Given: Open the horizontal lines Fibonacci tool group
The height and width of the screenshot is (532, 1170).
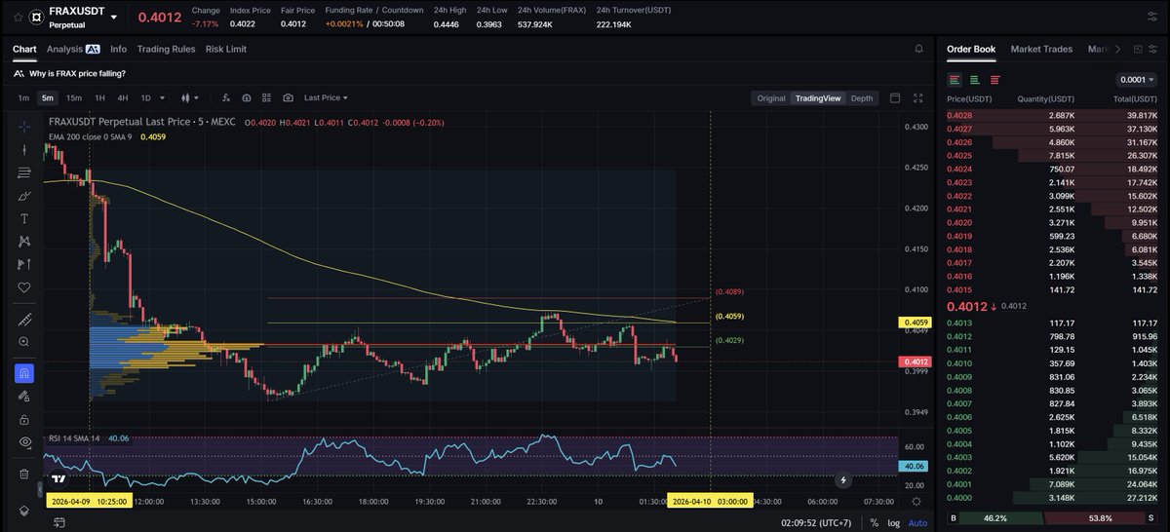Looking at the screenshot, I should 24,172.
